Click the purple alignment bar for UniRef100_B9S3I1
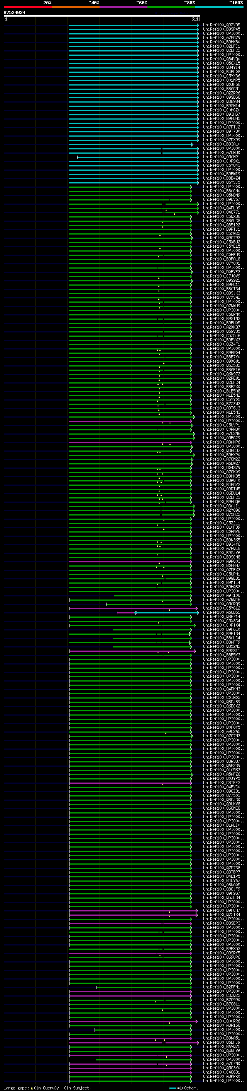 tap(133, 651)
